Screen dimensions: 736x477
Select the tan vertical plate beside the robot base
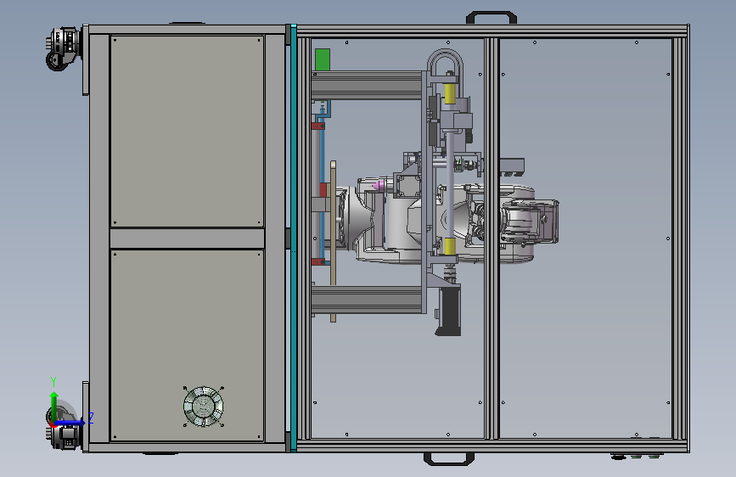(x=334, y=241)
